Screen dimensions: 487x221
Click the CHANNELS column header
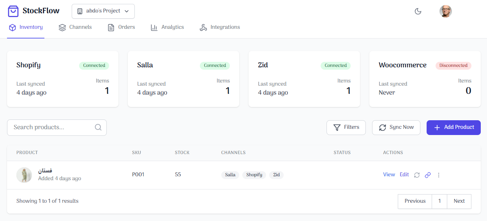point(233,153)
